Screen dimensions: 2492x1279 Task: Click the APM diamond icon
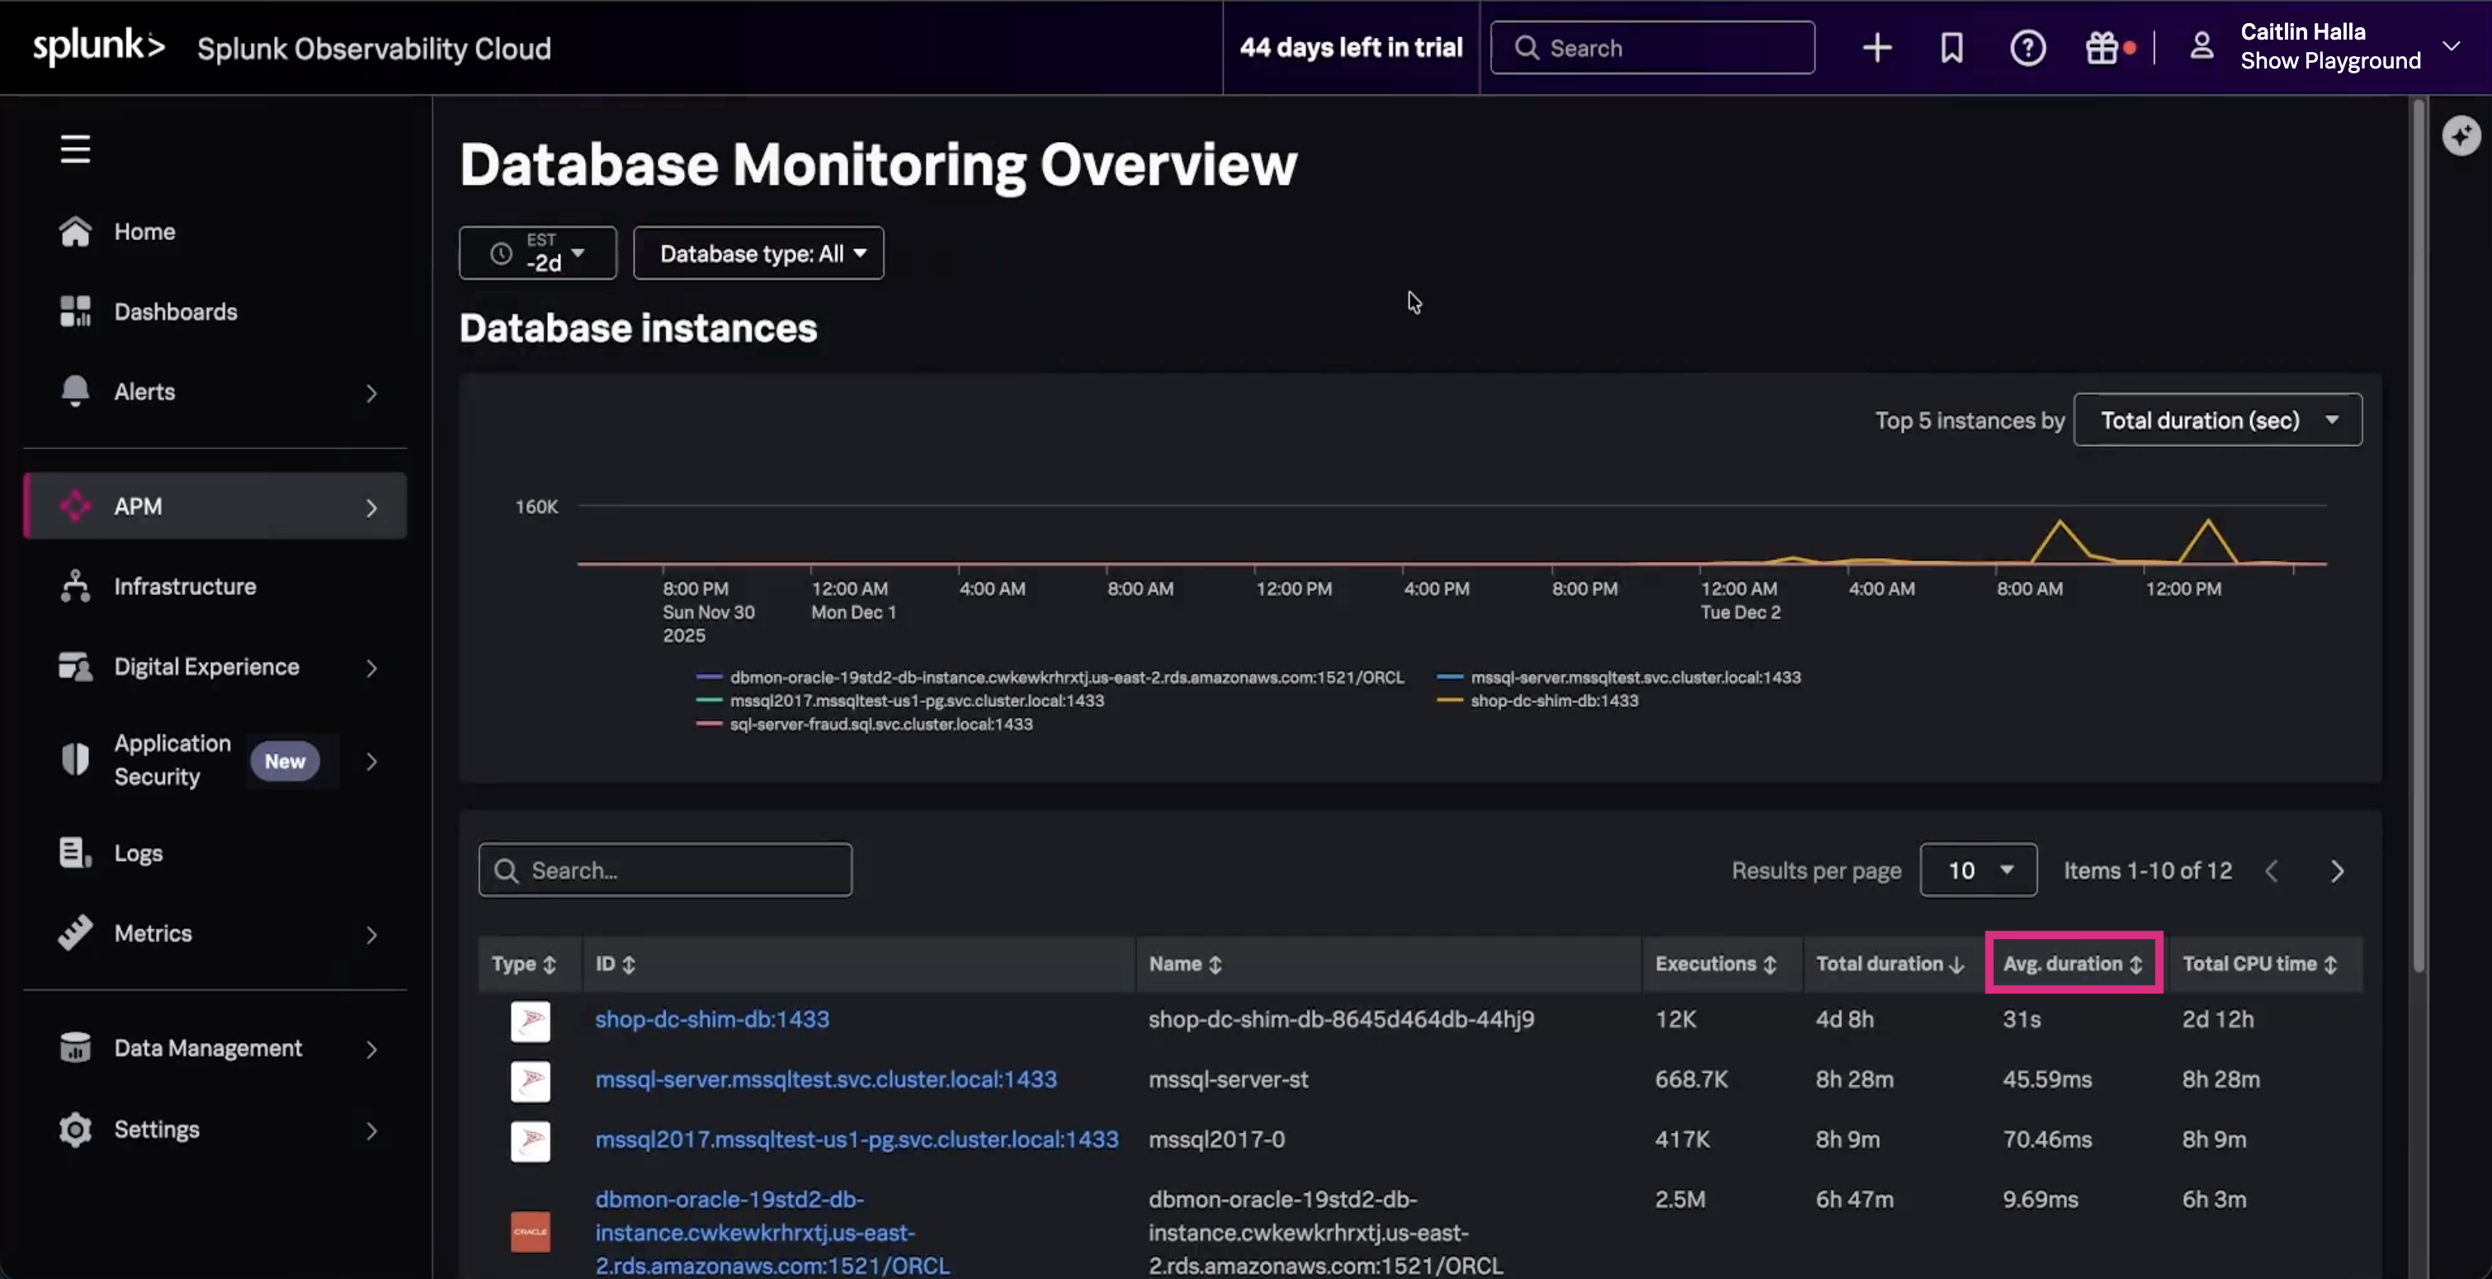coord(75,506)
